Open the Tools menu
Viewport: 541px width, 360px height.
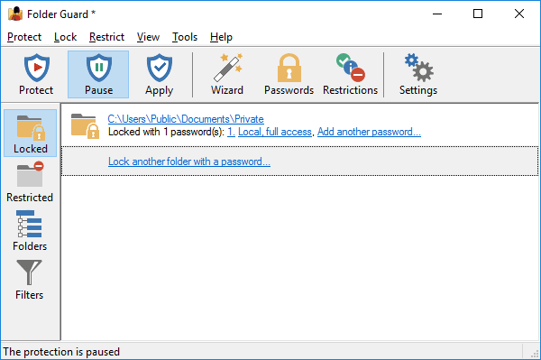click(185, 37)
